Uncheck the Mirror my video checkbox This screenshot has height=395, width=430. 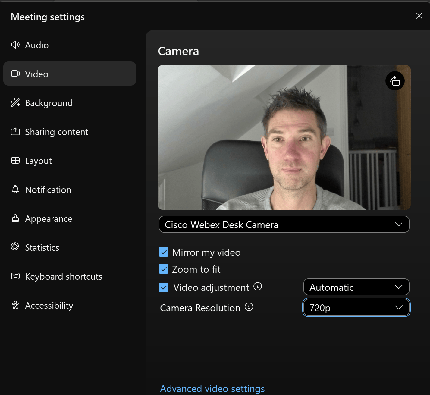click(164, 252)
